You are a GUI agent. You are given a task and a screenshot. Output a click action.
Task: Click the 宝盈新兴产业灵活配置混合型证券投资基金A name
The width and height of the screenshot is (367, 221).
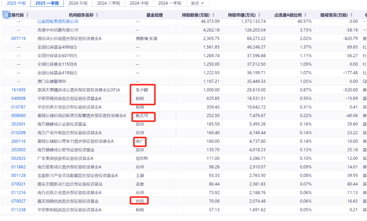point(78,175)
